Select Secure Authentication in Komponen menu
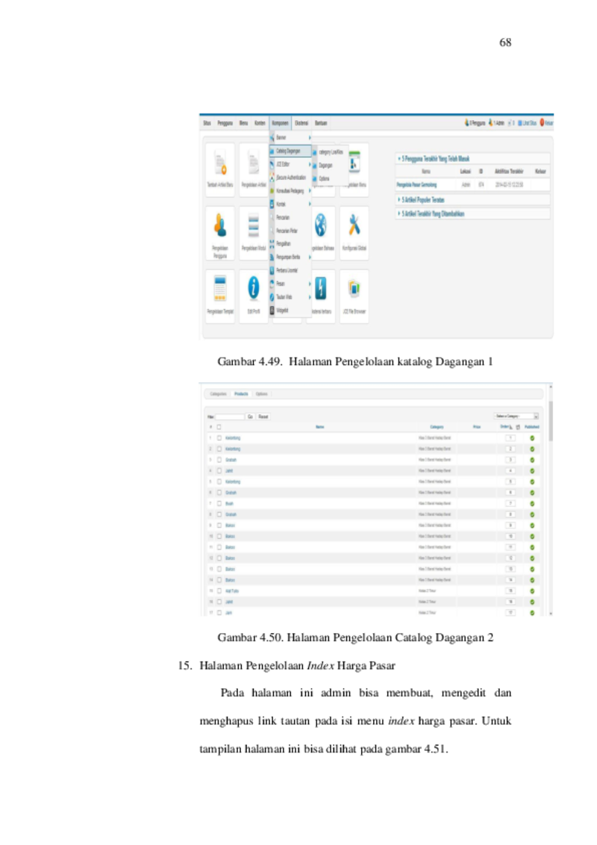The image size is (597, 845). (290, 178)
